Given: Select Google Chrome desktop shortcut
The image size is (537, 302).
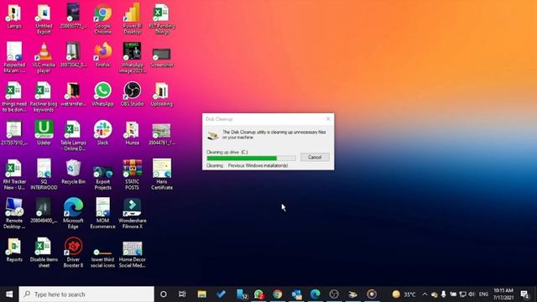Looking at the screenshot, I should pyautogui.click(x=102, y=19).
